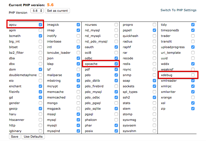Click the Use Defaults button
206x141 pixels.
pos(33,137)
